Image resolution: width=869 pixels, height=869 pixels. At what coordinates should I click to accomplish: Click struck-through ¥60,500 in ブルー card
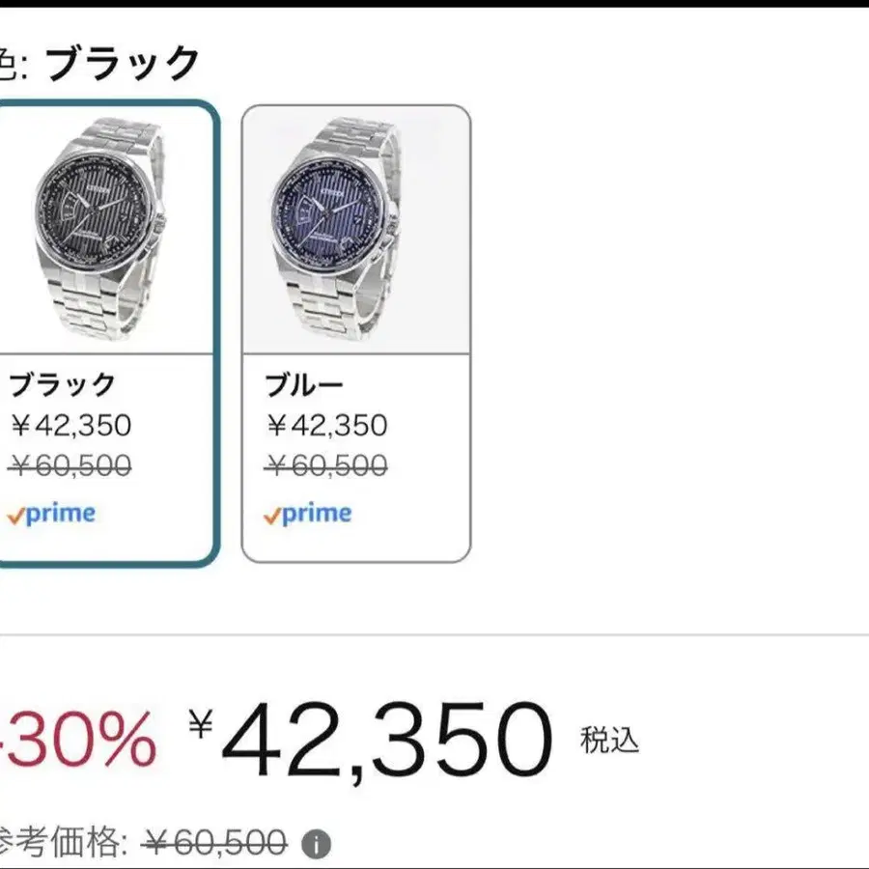tap(326, 467)
